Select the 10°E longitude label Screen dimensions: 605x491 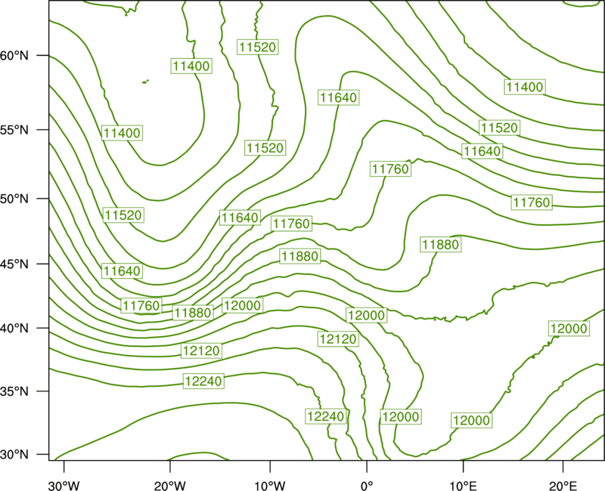463,486
